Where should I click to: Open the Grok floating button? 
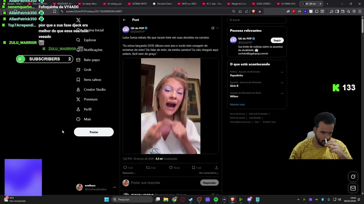tap(353, 177)
